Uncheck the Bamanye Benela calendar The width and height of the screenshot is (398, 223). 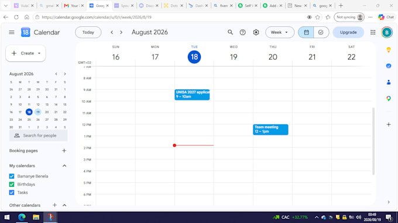click(12, 176)
